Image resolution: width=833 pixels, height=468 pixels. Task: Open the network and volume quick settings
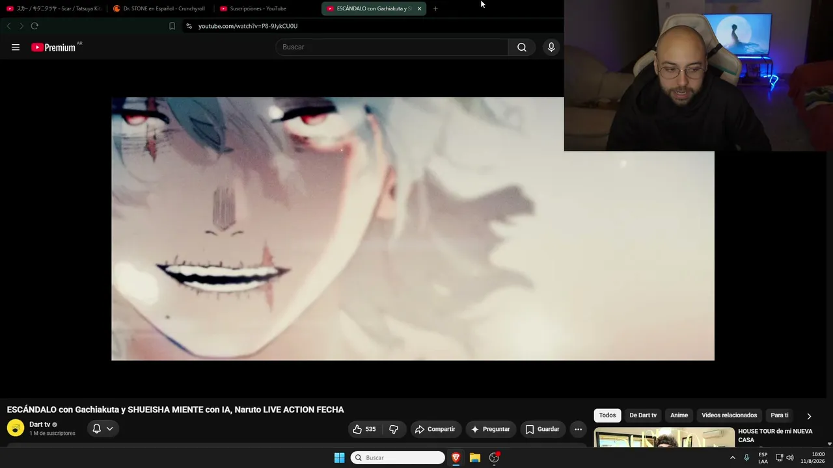tap(784, 458)
